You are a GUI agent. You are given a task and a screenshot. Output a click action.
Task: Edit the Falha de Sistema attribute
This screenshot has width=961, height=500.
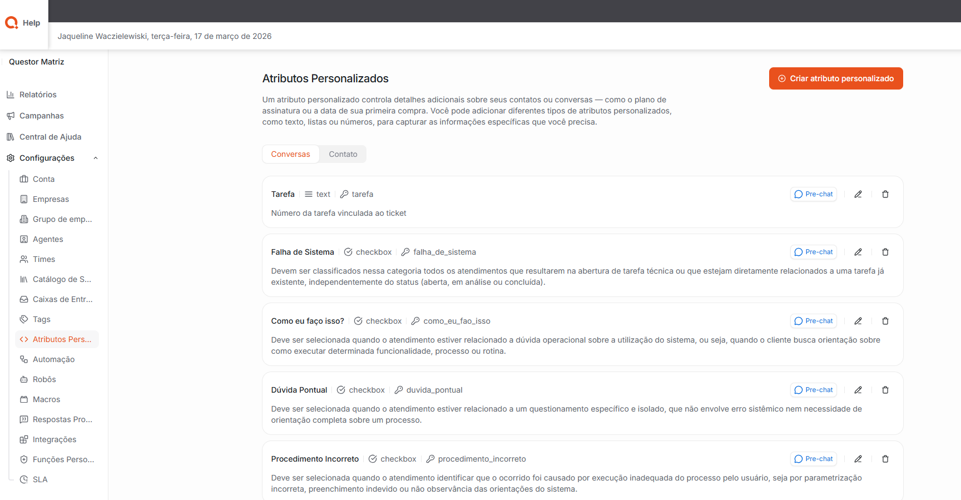click(858, 252)
